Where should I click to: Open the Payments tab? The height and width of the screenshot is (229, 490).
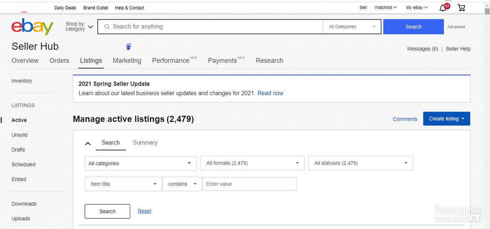(x=223, y=61)
